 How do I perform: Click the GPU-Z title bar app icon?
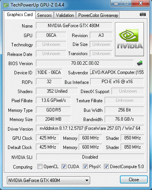[x=6, y=5]
